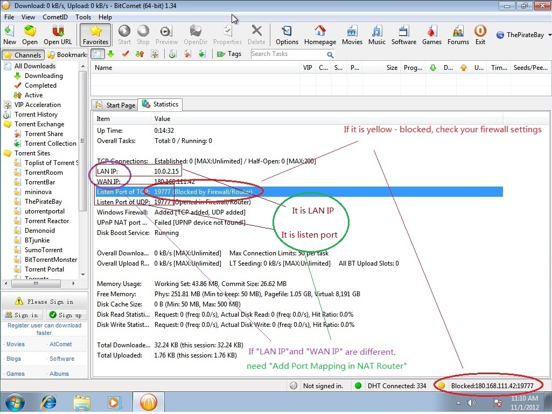The width and height of the screenshot is (552, 414).
Task: Click the New torrent toolbar icon
Action: (10, 35)
